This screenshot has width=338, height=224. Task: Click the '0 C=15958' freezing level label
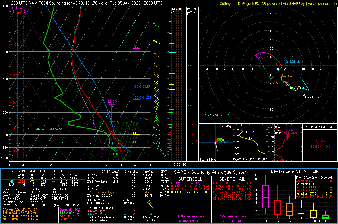point(141,119)
